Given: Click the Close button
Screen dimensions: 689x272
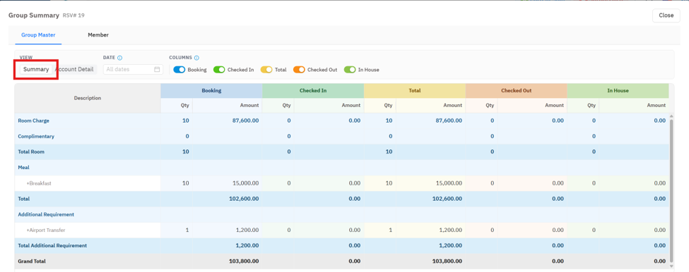Looking at the screenshot, I should pyautogui.click(x=666, y=16).
